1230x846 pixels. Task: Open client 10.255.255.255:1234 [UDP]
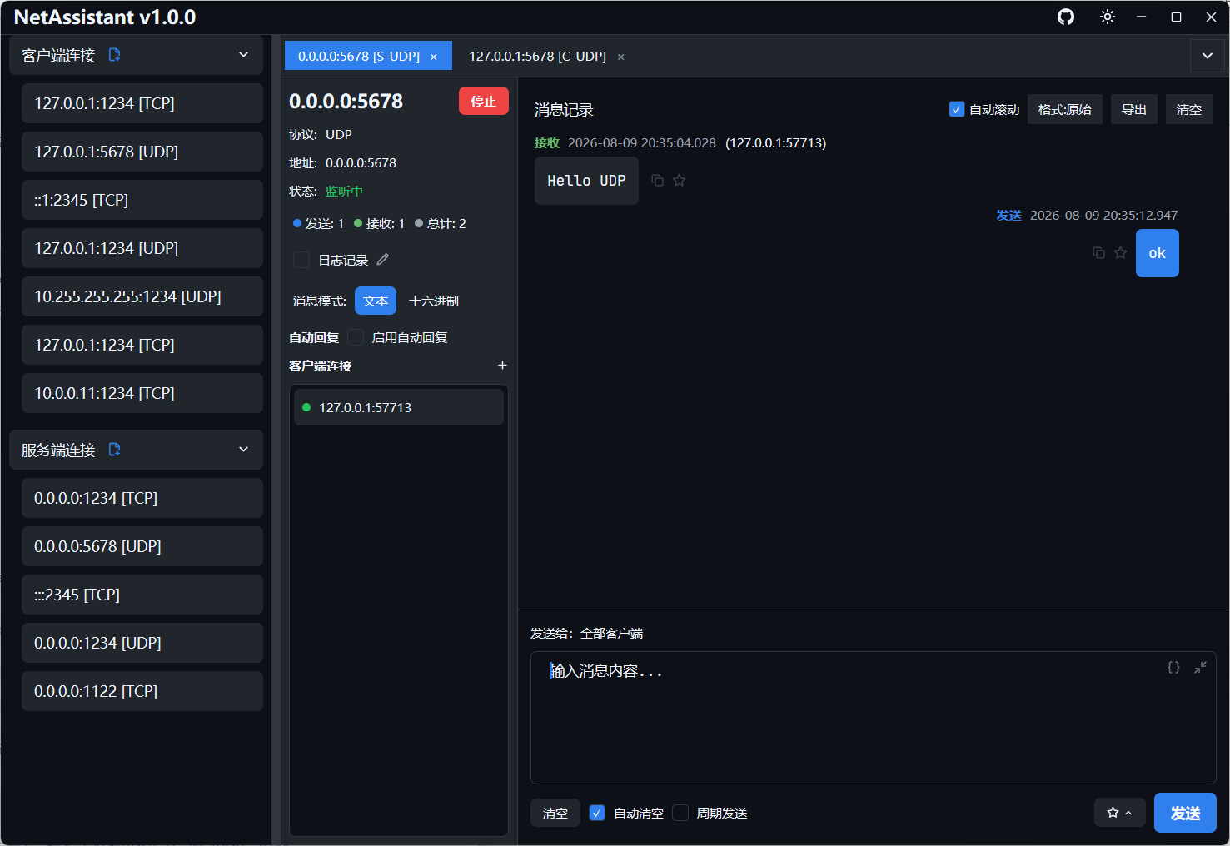(x=142, y=296)
